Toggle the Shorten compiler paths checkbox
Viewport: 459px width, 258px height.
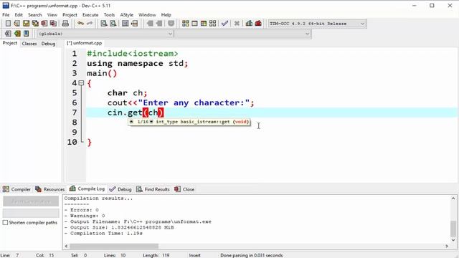[x=5, y=223]
